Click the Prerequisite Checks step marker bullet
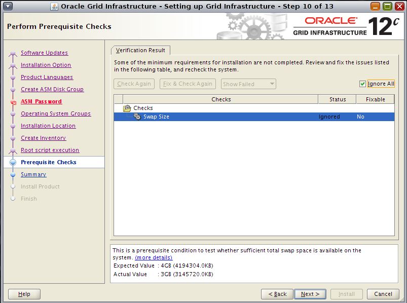 click(14, 162)
